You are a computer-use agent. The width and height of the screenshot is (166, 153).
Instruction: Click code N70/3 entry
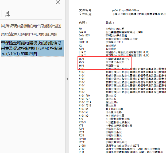(82, 122)
